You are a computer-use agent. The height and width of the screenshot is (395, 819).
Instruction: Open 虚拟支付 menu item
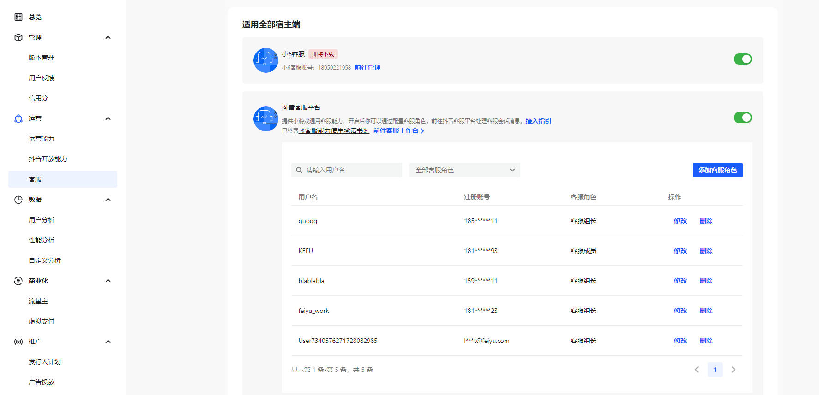42,321
